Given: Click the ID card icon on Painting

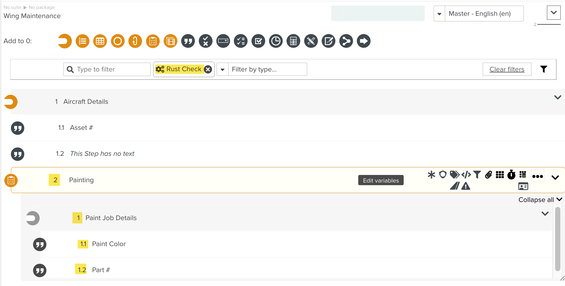Looking at the screenshot, I should pyautogui.click(x=523, y=186).
